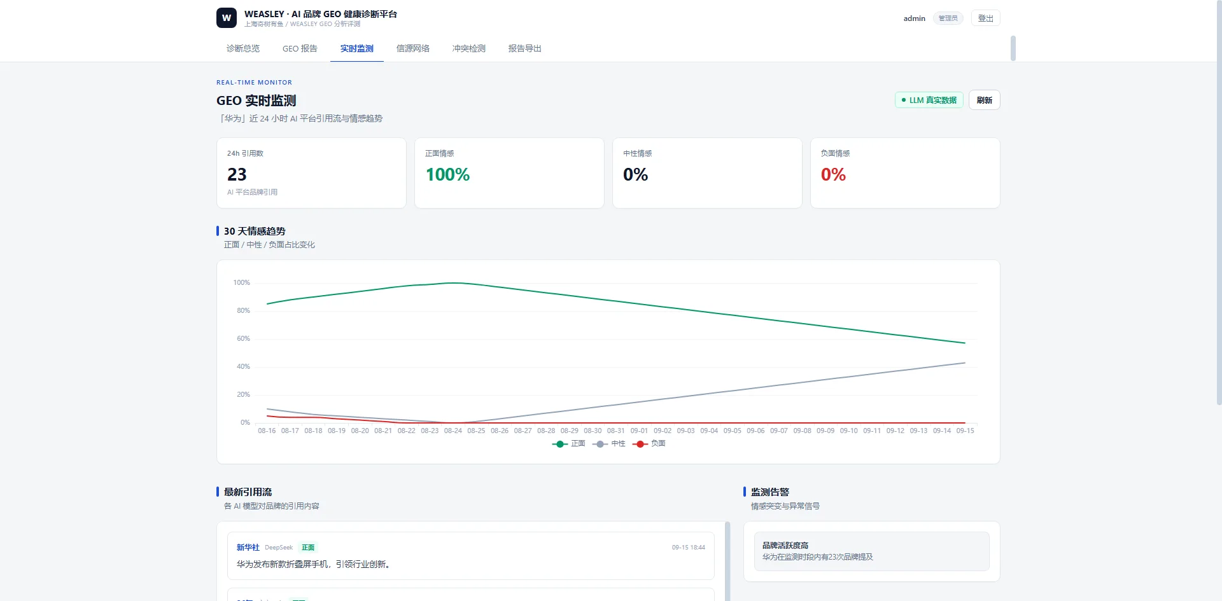Viewport: 1222px width, 601px height.
Task: Click the WEASLEY W logo icon
Action: click(227, 18)
